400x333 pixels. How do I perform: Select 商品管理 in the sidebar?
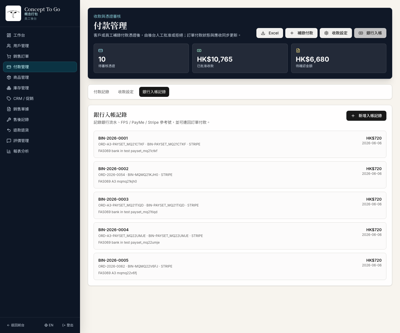[x=40, y=77]
